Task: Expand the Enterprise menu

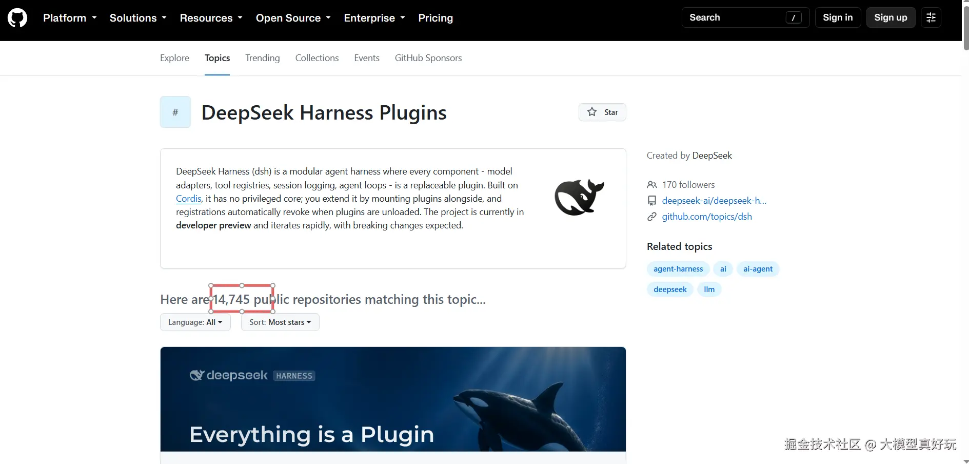Action: [x=374, y=18]
